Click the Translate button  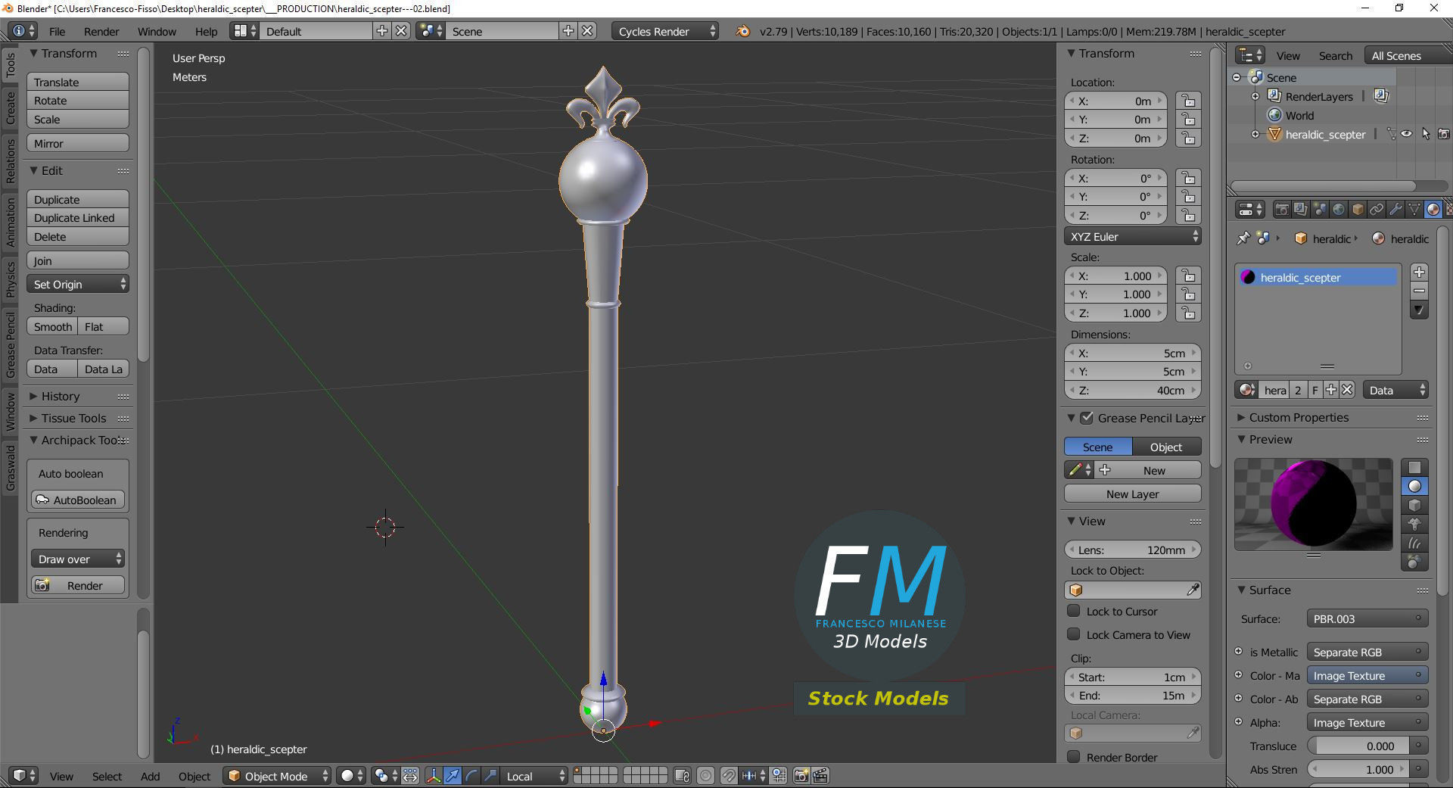78,82
